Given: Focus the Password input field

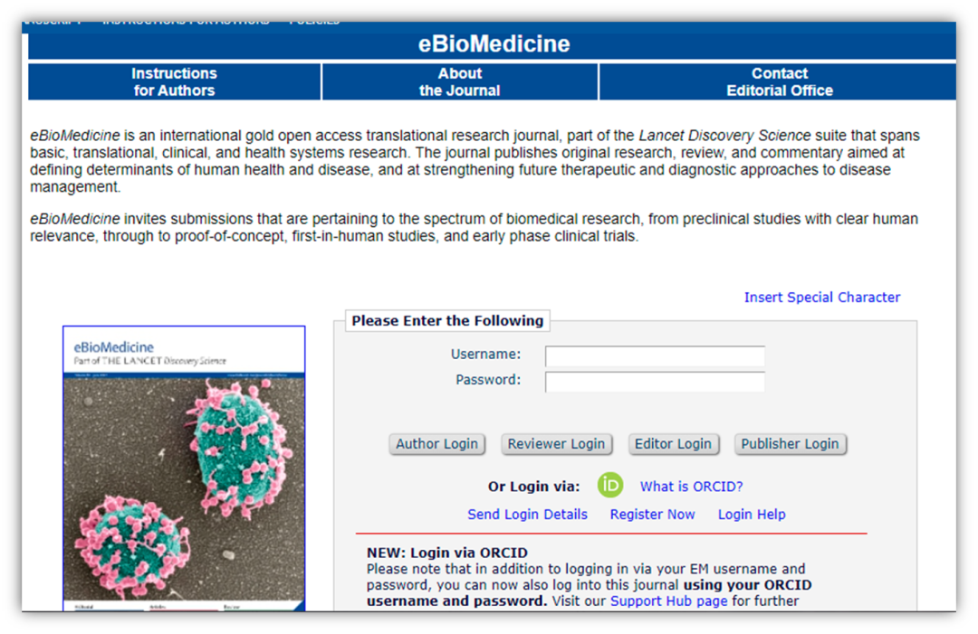Looking at the screenshot, I should click(655, 381).
